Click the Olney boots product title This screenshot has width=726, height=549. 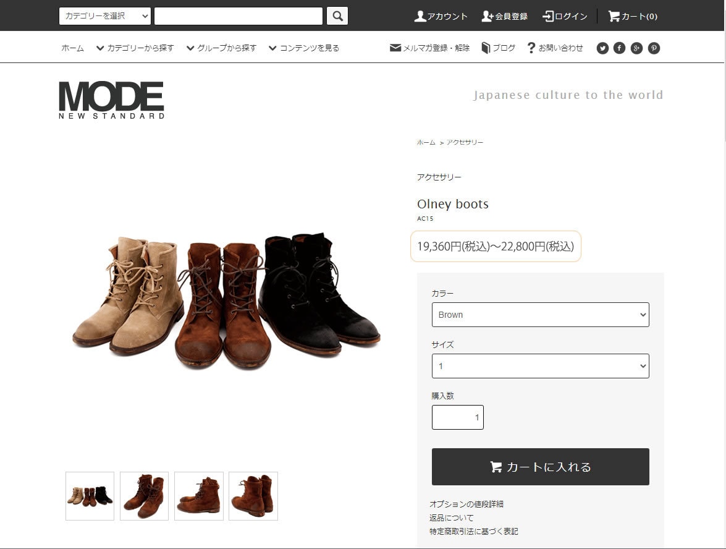coord(453,204)
